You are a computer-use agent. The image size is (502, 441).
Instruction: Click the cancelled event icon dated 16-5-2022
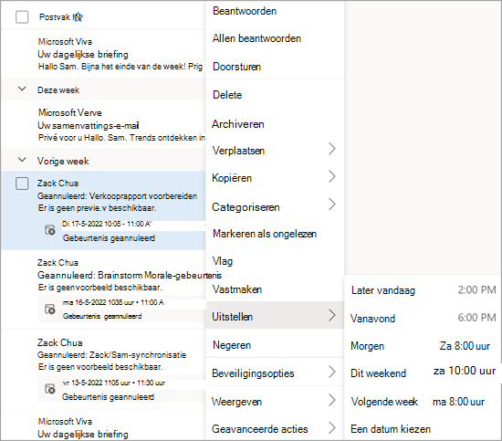pos(50,309)
